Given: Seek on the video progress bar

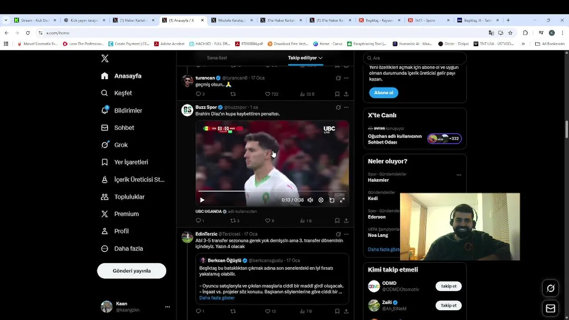Looking at the screenshot, I should (x=272, y=191).
